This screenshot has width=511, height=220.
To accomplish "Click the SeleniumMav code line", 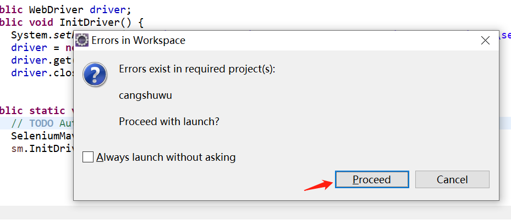I will pyautogui.click(x=41, y=136).
